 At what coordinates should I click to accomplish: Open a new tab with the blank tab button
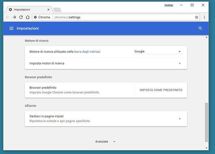tap(57, 10)
